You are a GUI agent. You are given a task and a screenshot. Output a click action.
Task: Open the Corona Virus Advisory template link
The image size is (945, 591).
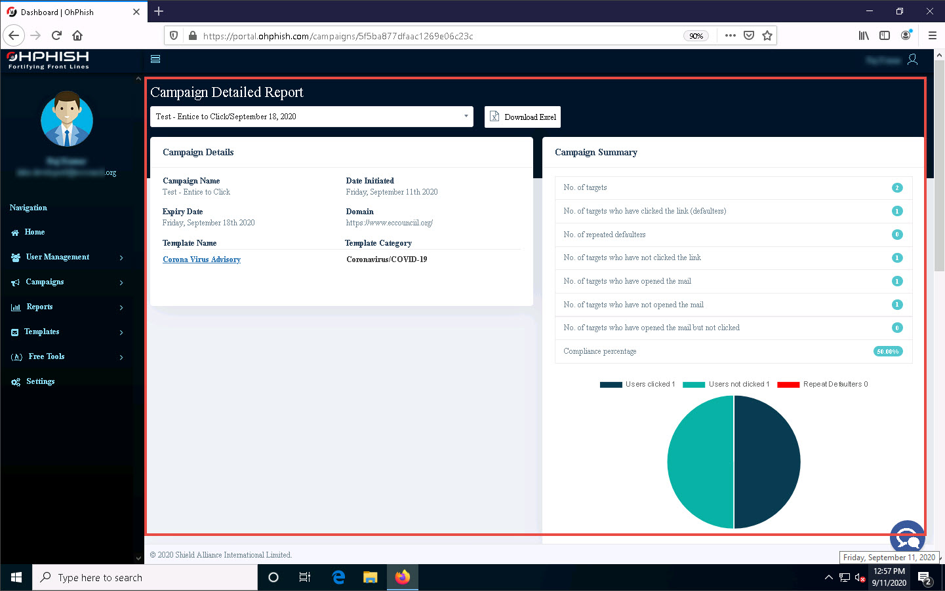(201, 259)
